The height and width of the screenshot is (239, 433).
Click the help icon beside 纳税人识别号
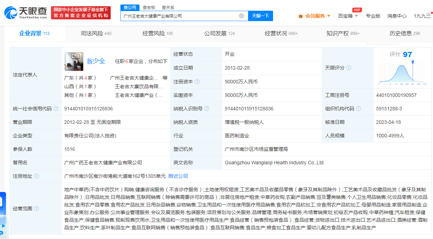click(x=207, y=109)
